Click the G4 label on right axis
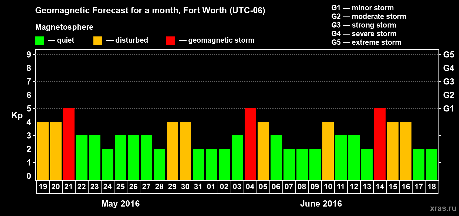Viewport: 459px width, 216px height. 449,68
